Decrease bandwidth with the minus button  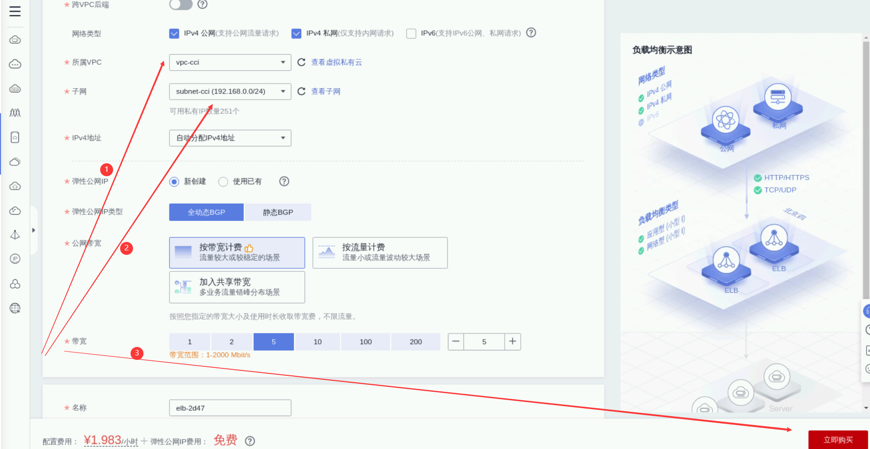coord(456,342)
